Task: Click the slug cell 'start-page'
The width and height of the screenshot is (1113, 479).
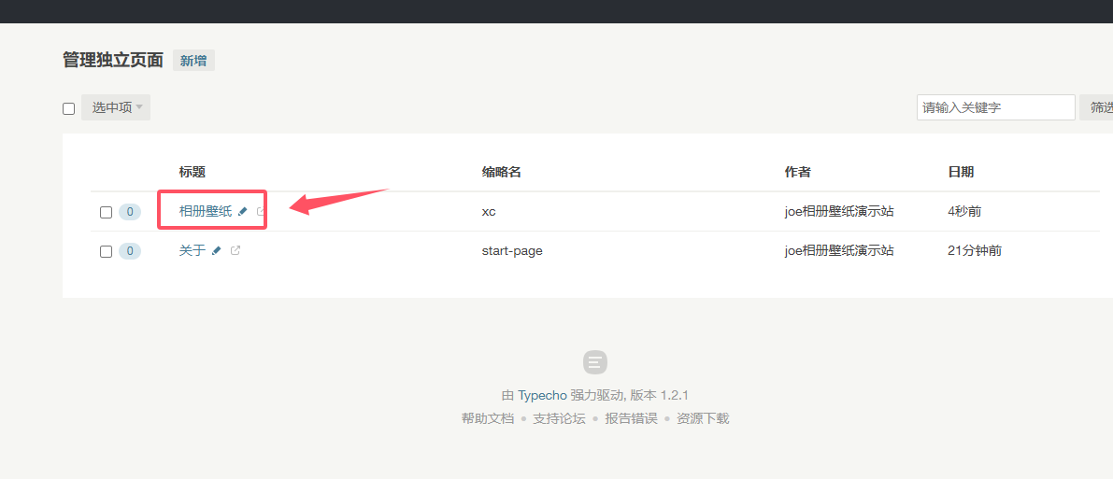Action: click(512, 250)
